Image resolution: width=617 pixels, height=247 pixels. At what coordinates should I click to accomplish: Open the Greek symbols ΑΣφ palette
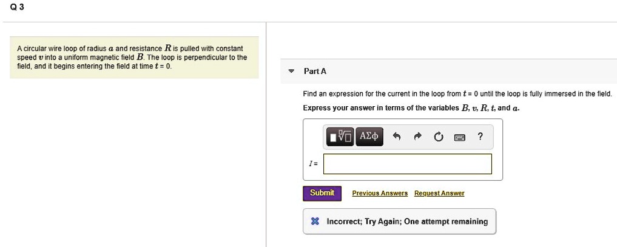369,137
